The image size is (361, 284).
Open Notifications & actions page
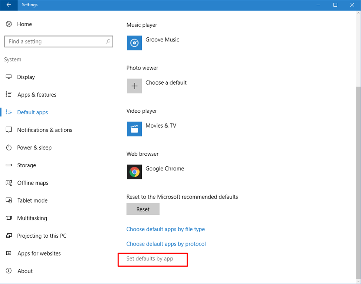click(45, 130)
